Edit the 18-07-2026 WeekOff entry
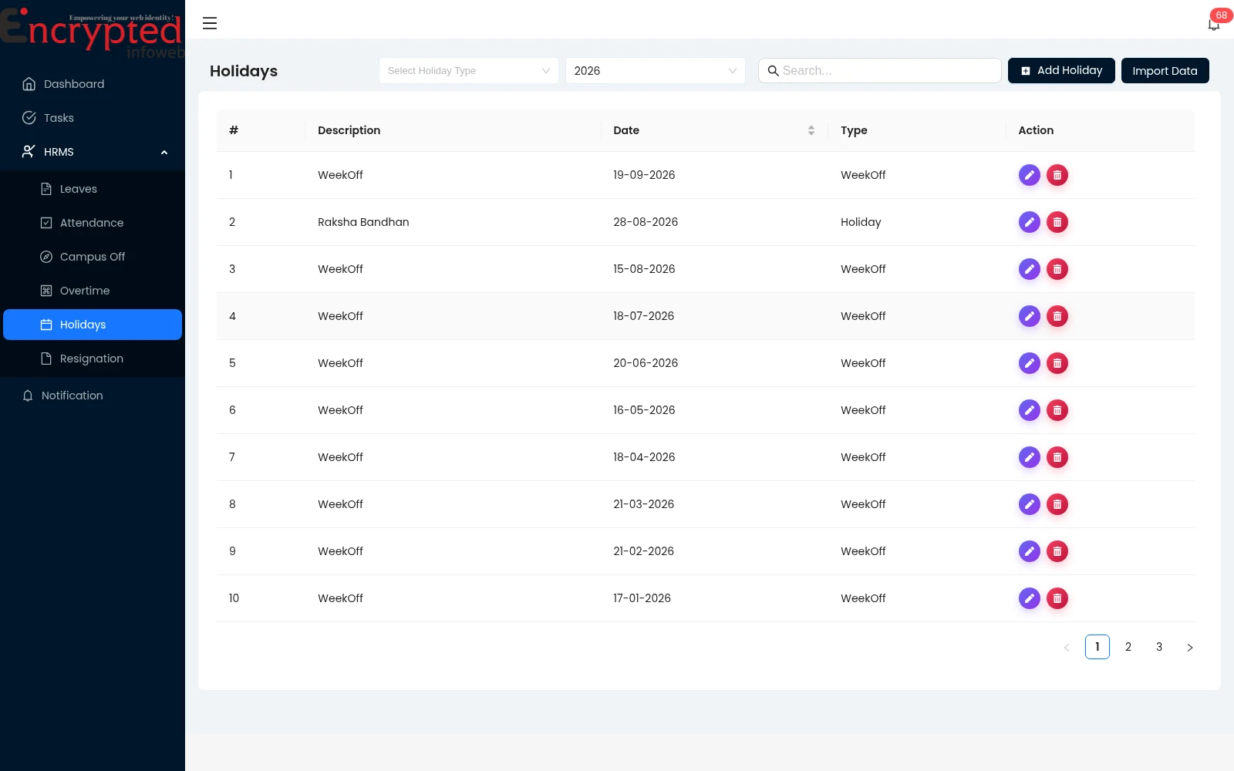This screenshot has height=771, width=1234. pos(1030,316)
